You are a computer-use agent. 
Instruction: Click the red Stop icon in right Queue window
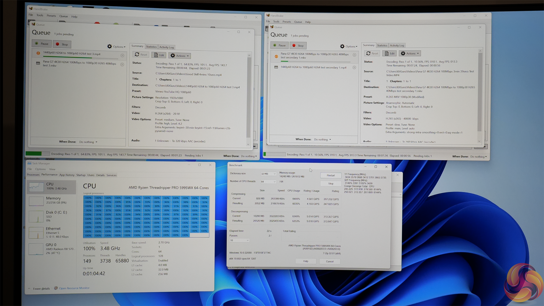294,46
